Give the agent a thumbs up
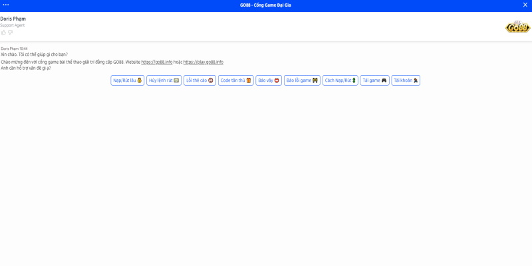 pyautogui.click(x=3, y=32)
